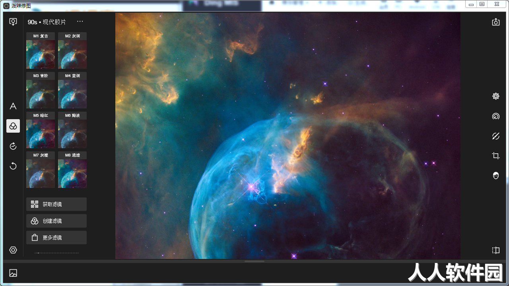
Task: Open the face portrait icon on right
Action: pos(495,175)
